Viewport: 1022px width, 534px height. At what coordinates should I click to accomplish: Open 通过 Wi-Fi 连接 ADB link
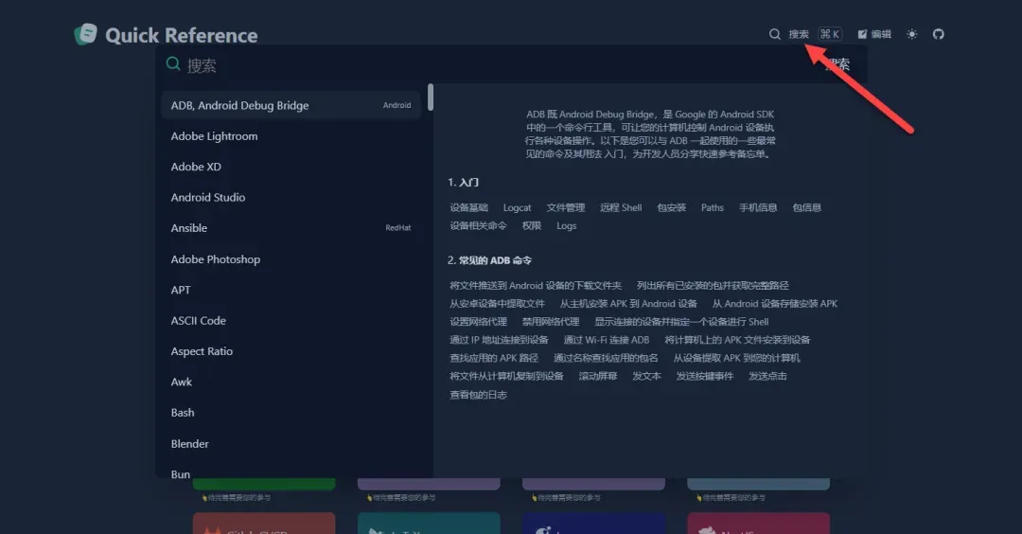click(x=607, y=340)
